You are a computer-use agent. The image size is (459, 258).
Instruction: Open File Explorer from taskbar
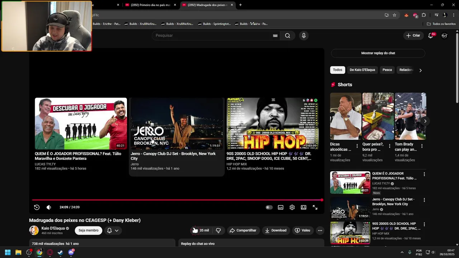click(x=18, y=252)
